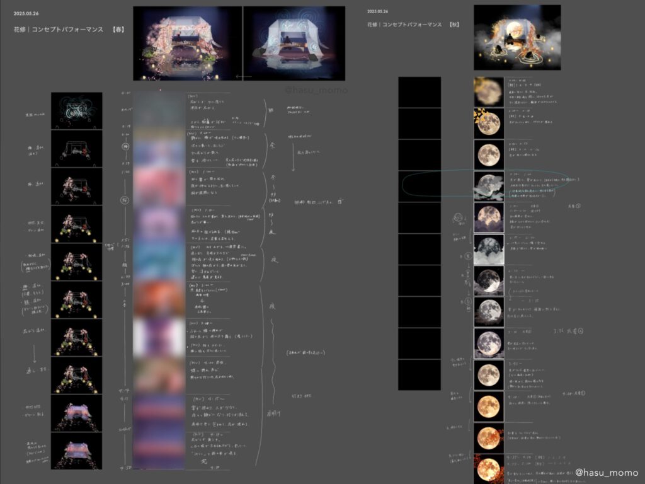Viewport: 645px width, 484px height.
Task: Click the moon thumbnail with golden leaves
Action: [488, 122]
